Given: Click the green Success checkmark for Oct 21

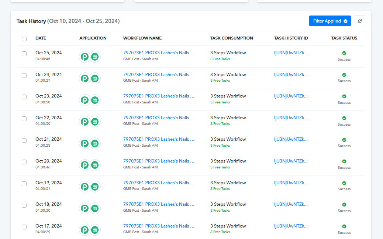Looking at the screenshot, I should point(344,140).
